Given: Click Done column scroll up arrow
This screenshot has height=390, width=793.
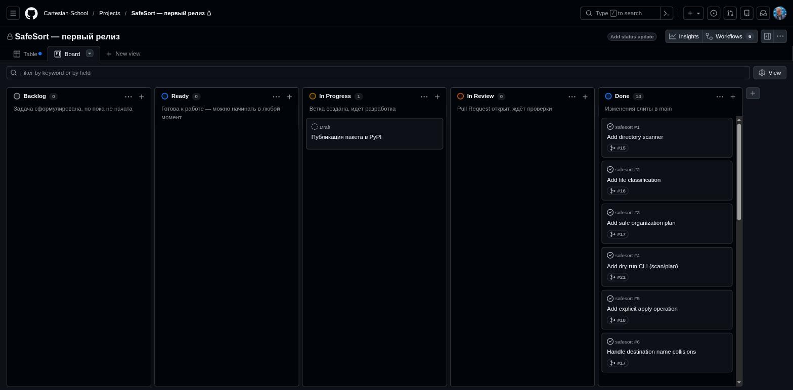Looking at the screenshot, I should coord(739,120).
